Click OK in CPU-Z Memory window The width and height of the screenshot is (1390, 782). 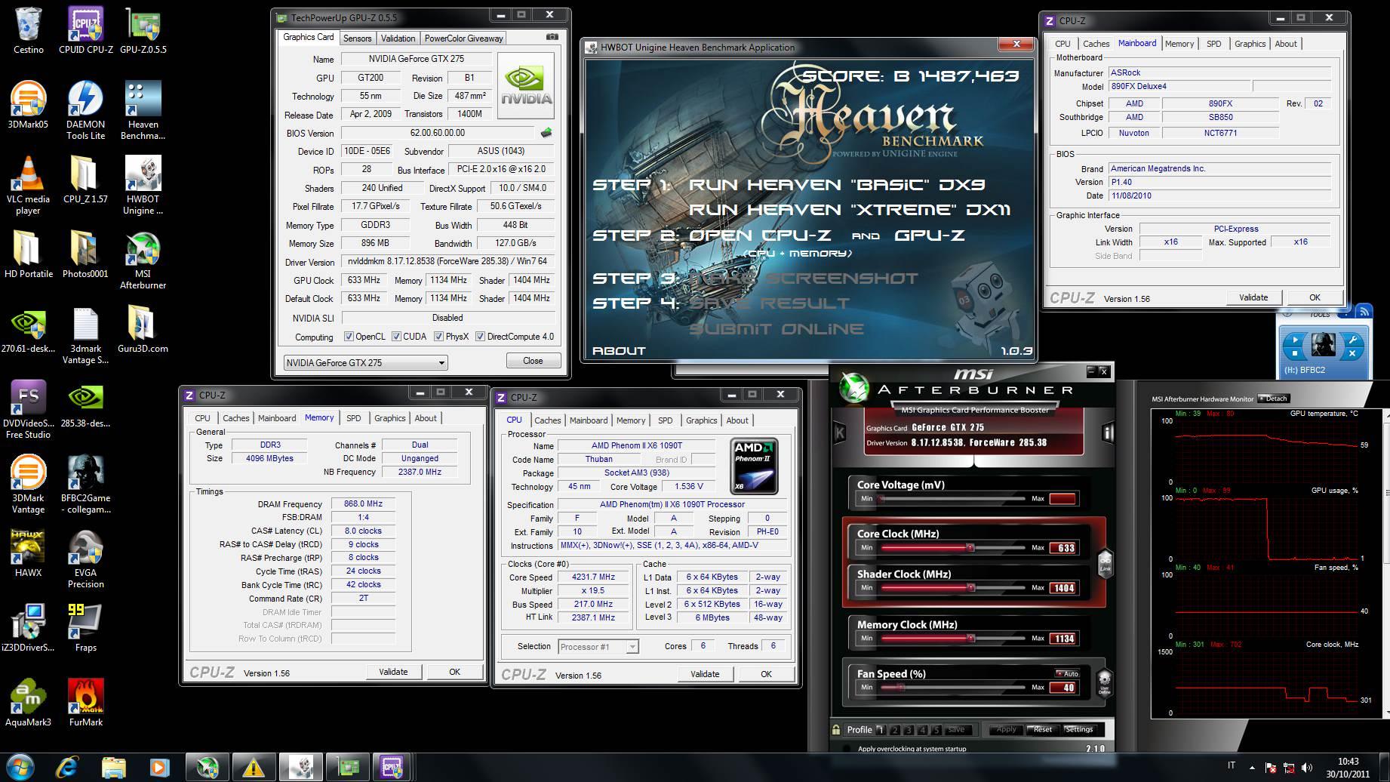tap(454, 672)
